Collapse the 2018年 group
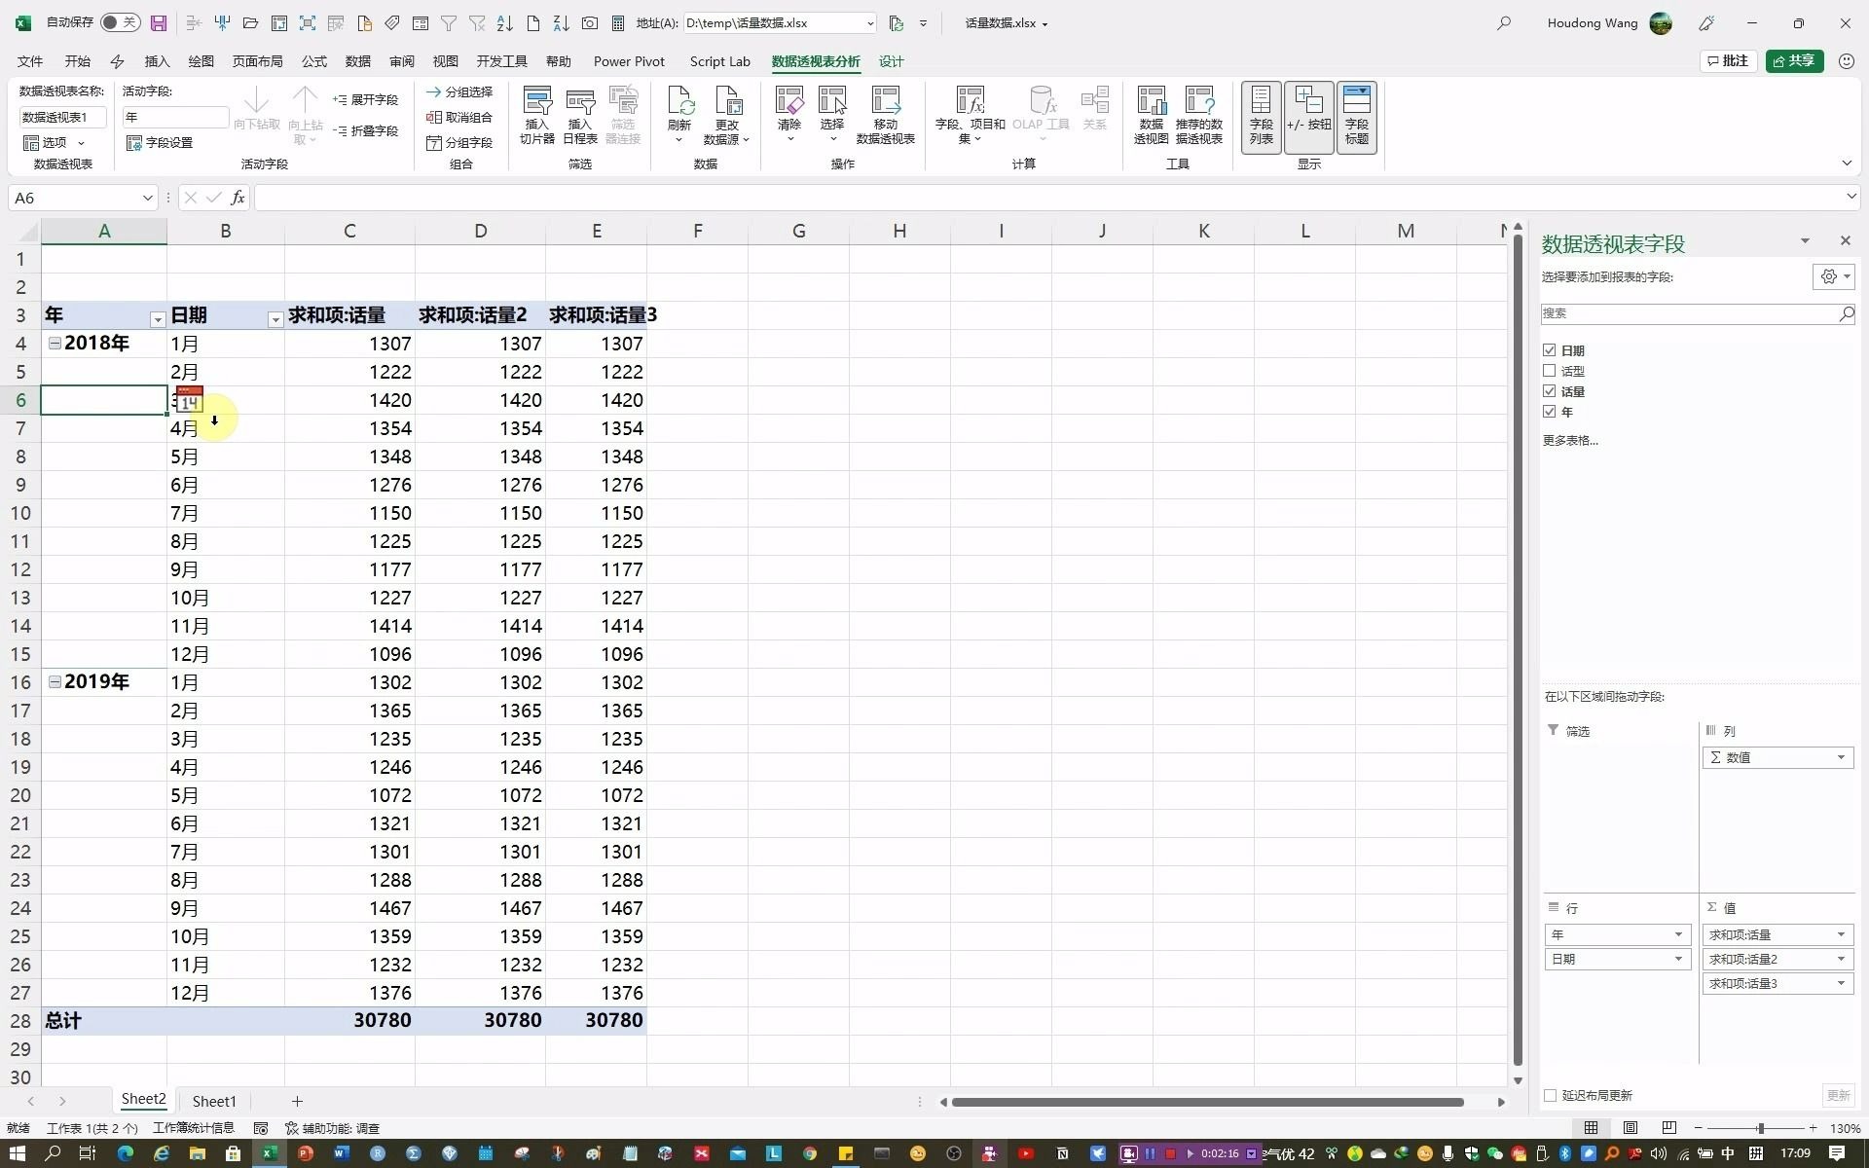 tap(55, 344)
